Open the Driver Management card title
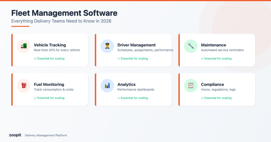The height and width of the screenshot is (142, 271). point(137,45)
